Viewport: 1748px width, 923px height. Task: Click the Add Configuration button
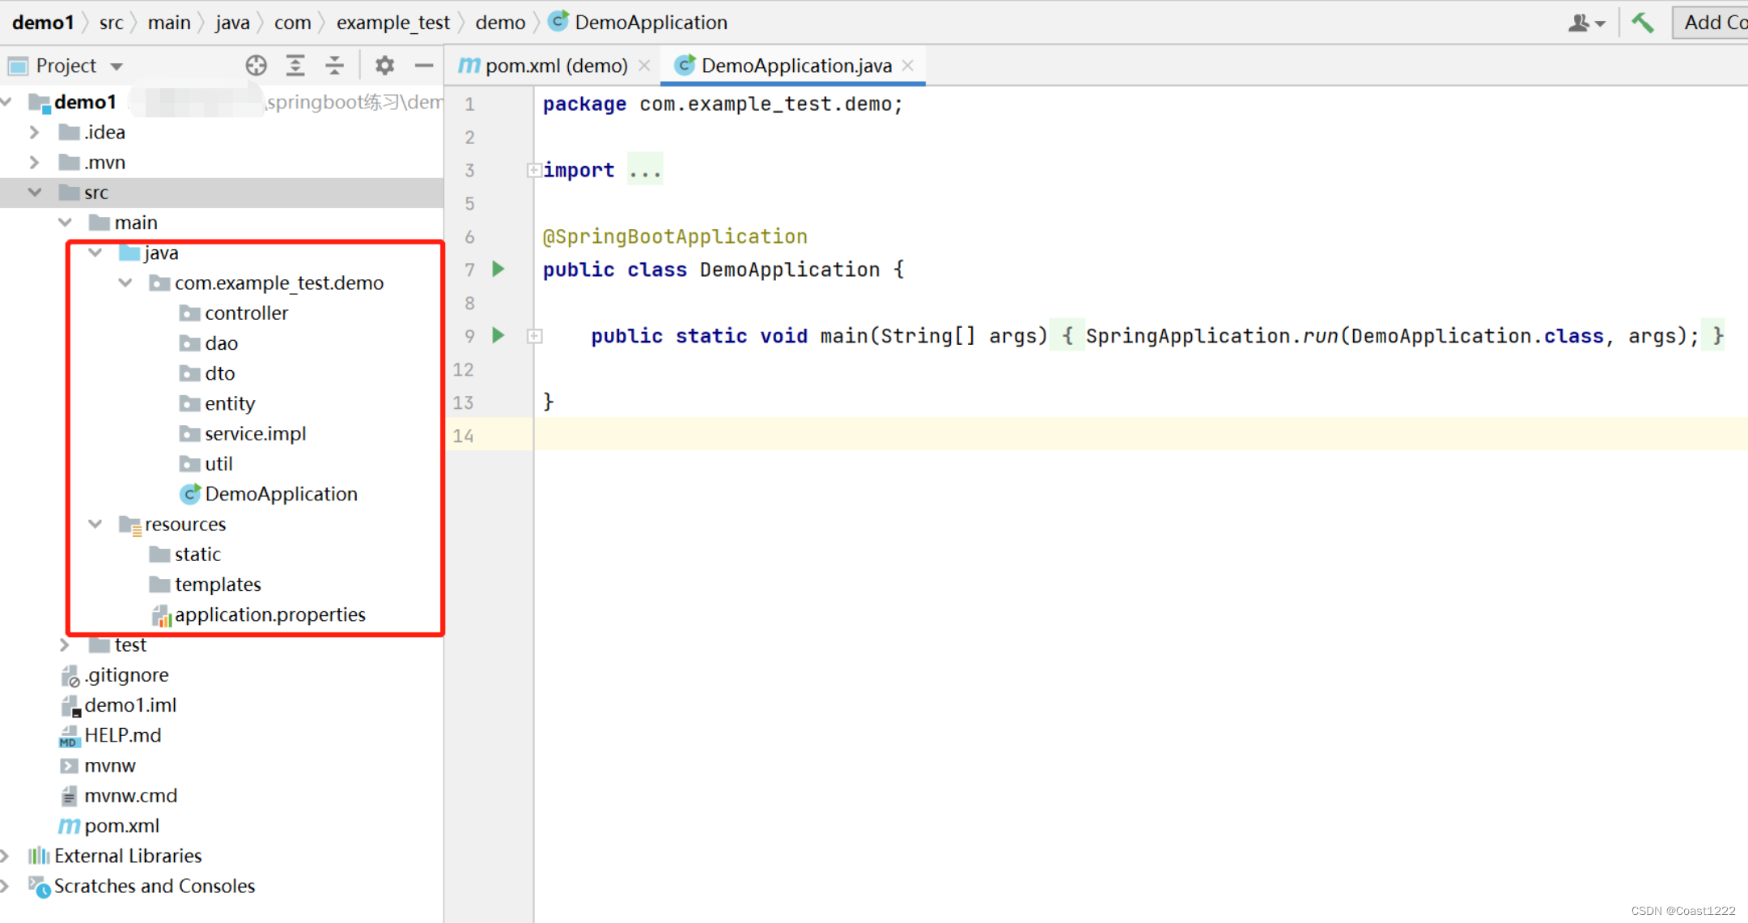coord(1712,23)
